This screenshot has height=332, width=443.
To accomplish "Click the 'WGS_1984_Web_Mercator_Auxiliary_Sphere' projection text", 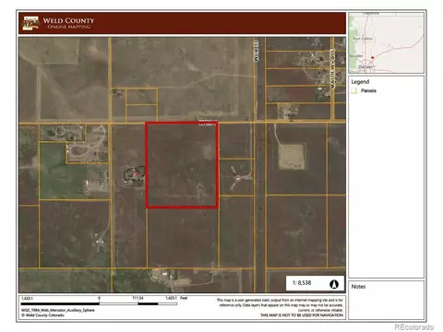I will (x=58, y=310).
